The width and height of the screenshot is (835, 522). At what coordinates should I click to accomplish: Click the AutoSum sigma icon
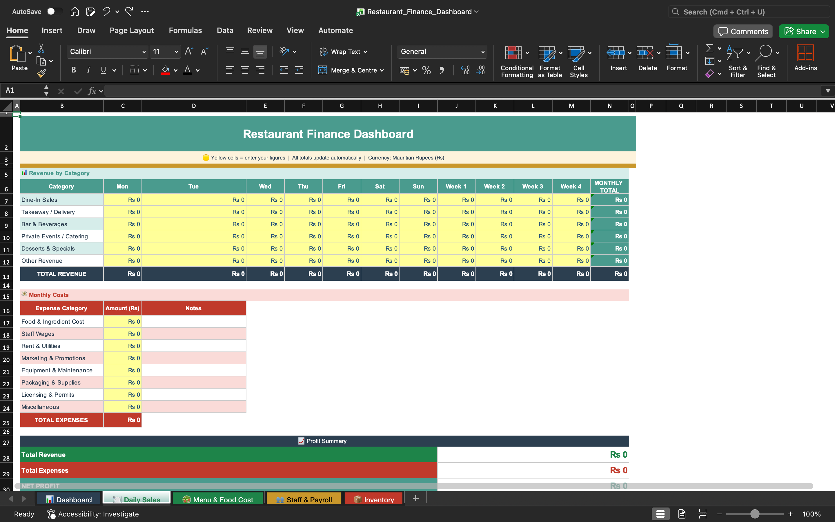(709, 48)
